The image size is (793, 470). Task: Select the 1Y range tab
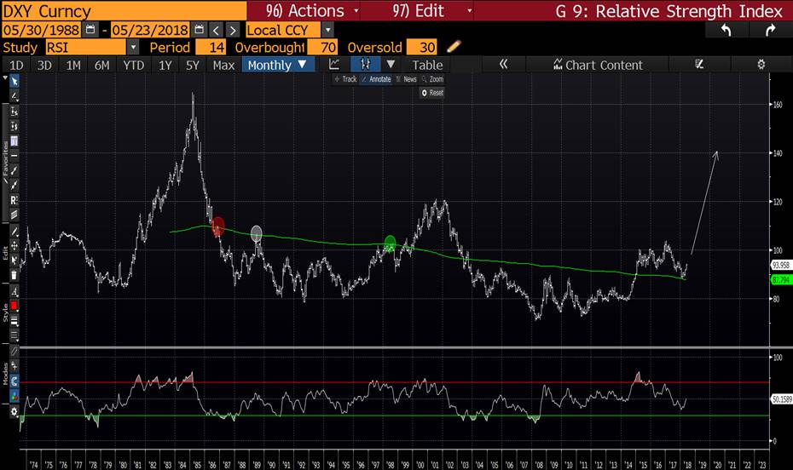[x=165, y=65]
